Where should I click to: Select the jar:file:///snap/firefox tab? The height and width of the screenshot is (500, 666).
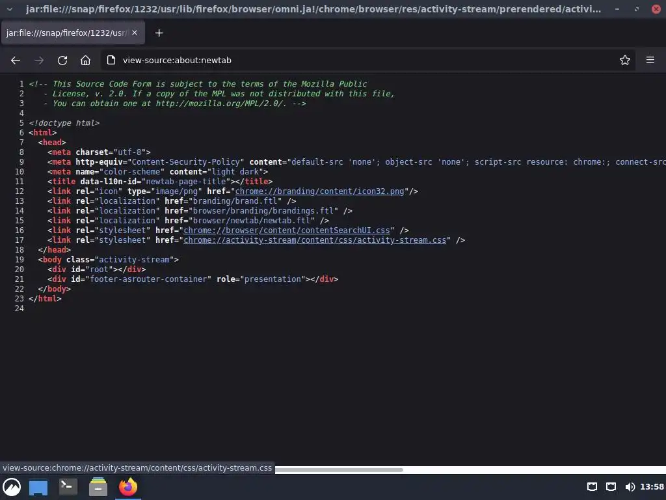coord(73,33)
